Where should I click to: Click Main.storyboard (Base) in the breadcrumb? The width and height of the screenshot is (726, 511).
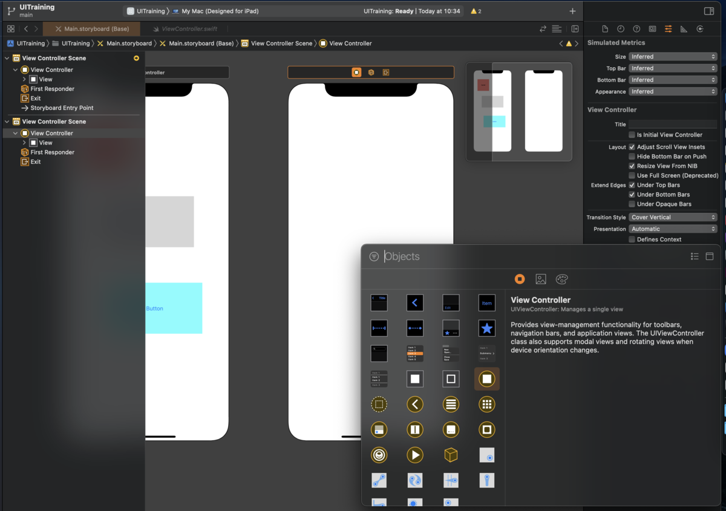point(196,44)
